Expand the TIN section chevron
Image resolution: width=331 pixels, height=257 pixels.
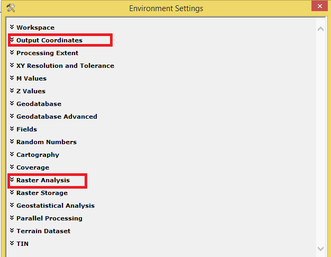(x=12, y=243)
